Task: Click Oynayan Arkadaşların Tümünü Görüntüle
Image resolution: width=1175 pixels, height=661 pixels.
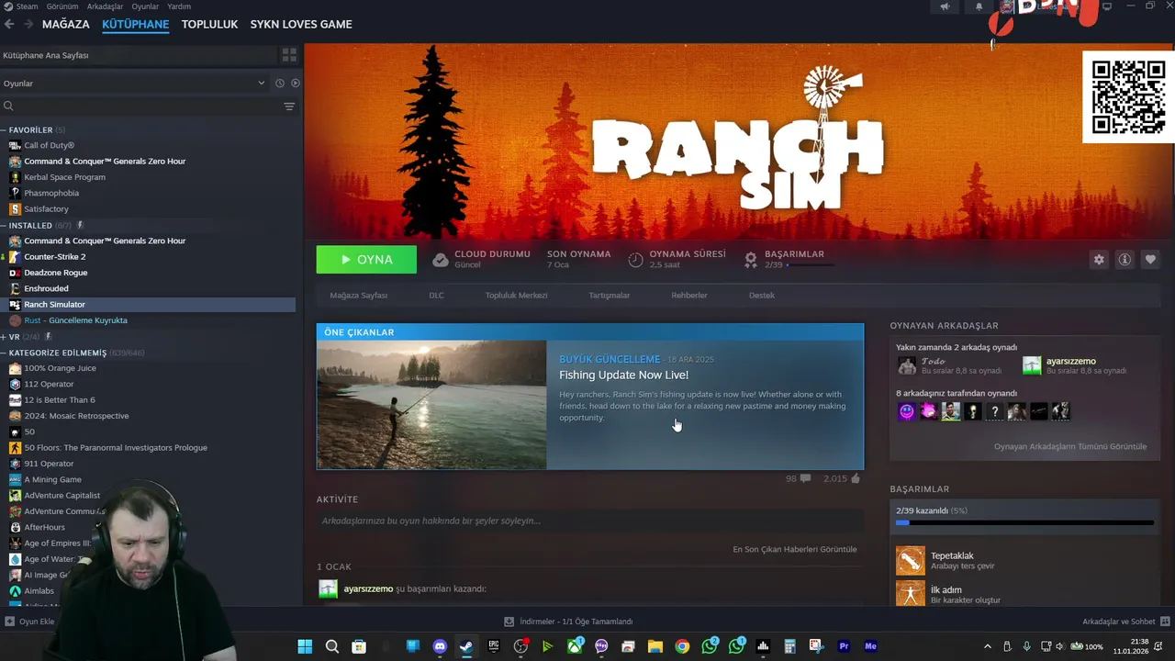Action: point(1070,446)
